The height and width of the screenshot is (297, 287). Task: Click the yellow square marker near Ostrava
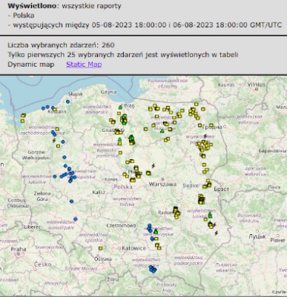tap(100, 249)
